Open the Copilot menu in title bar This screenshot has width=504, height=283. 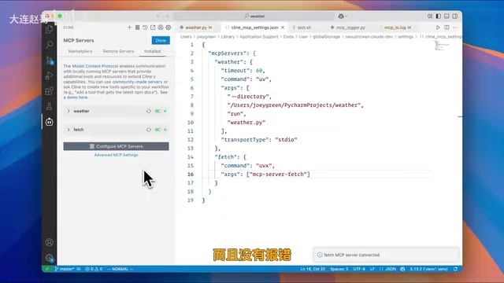point(343,16)
